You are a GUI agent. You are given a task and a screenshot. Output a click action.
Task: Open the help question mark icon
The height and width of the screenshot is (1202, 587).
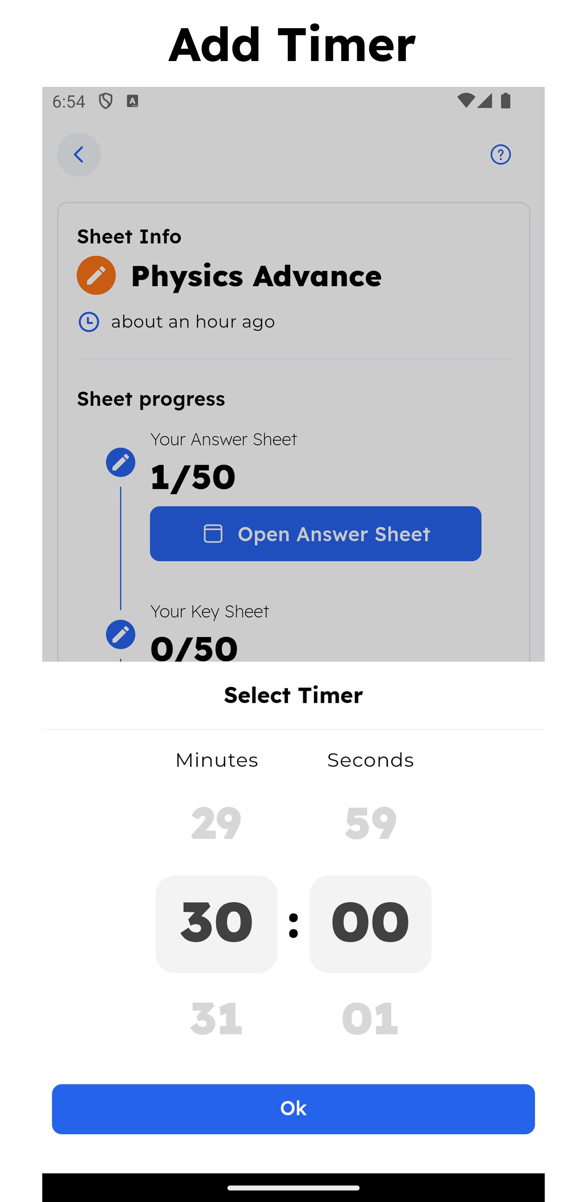click(500, 155)
